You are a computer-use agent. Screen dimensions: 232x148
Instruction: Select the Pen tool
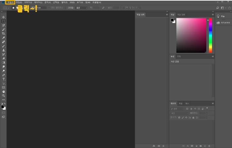(3, 75)
